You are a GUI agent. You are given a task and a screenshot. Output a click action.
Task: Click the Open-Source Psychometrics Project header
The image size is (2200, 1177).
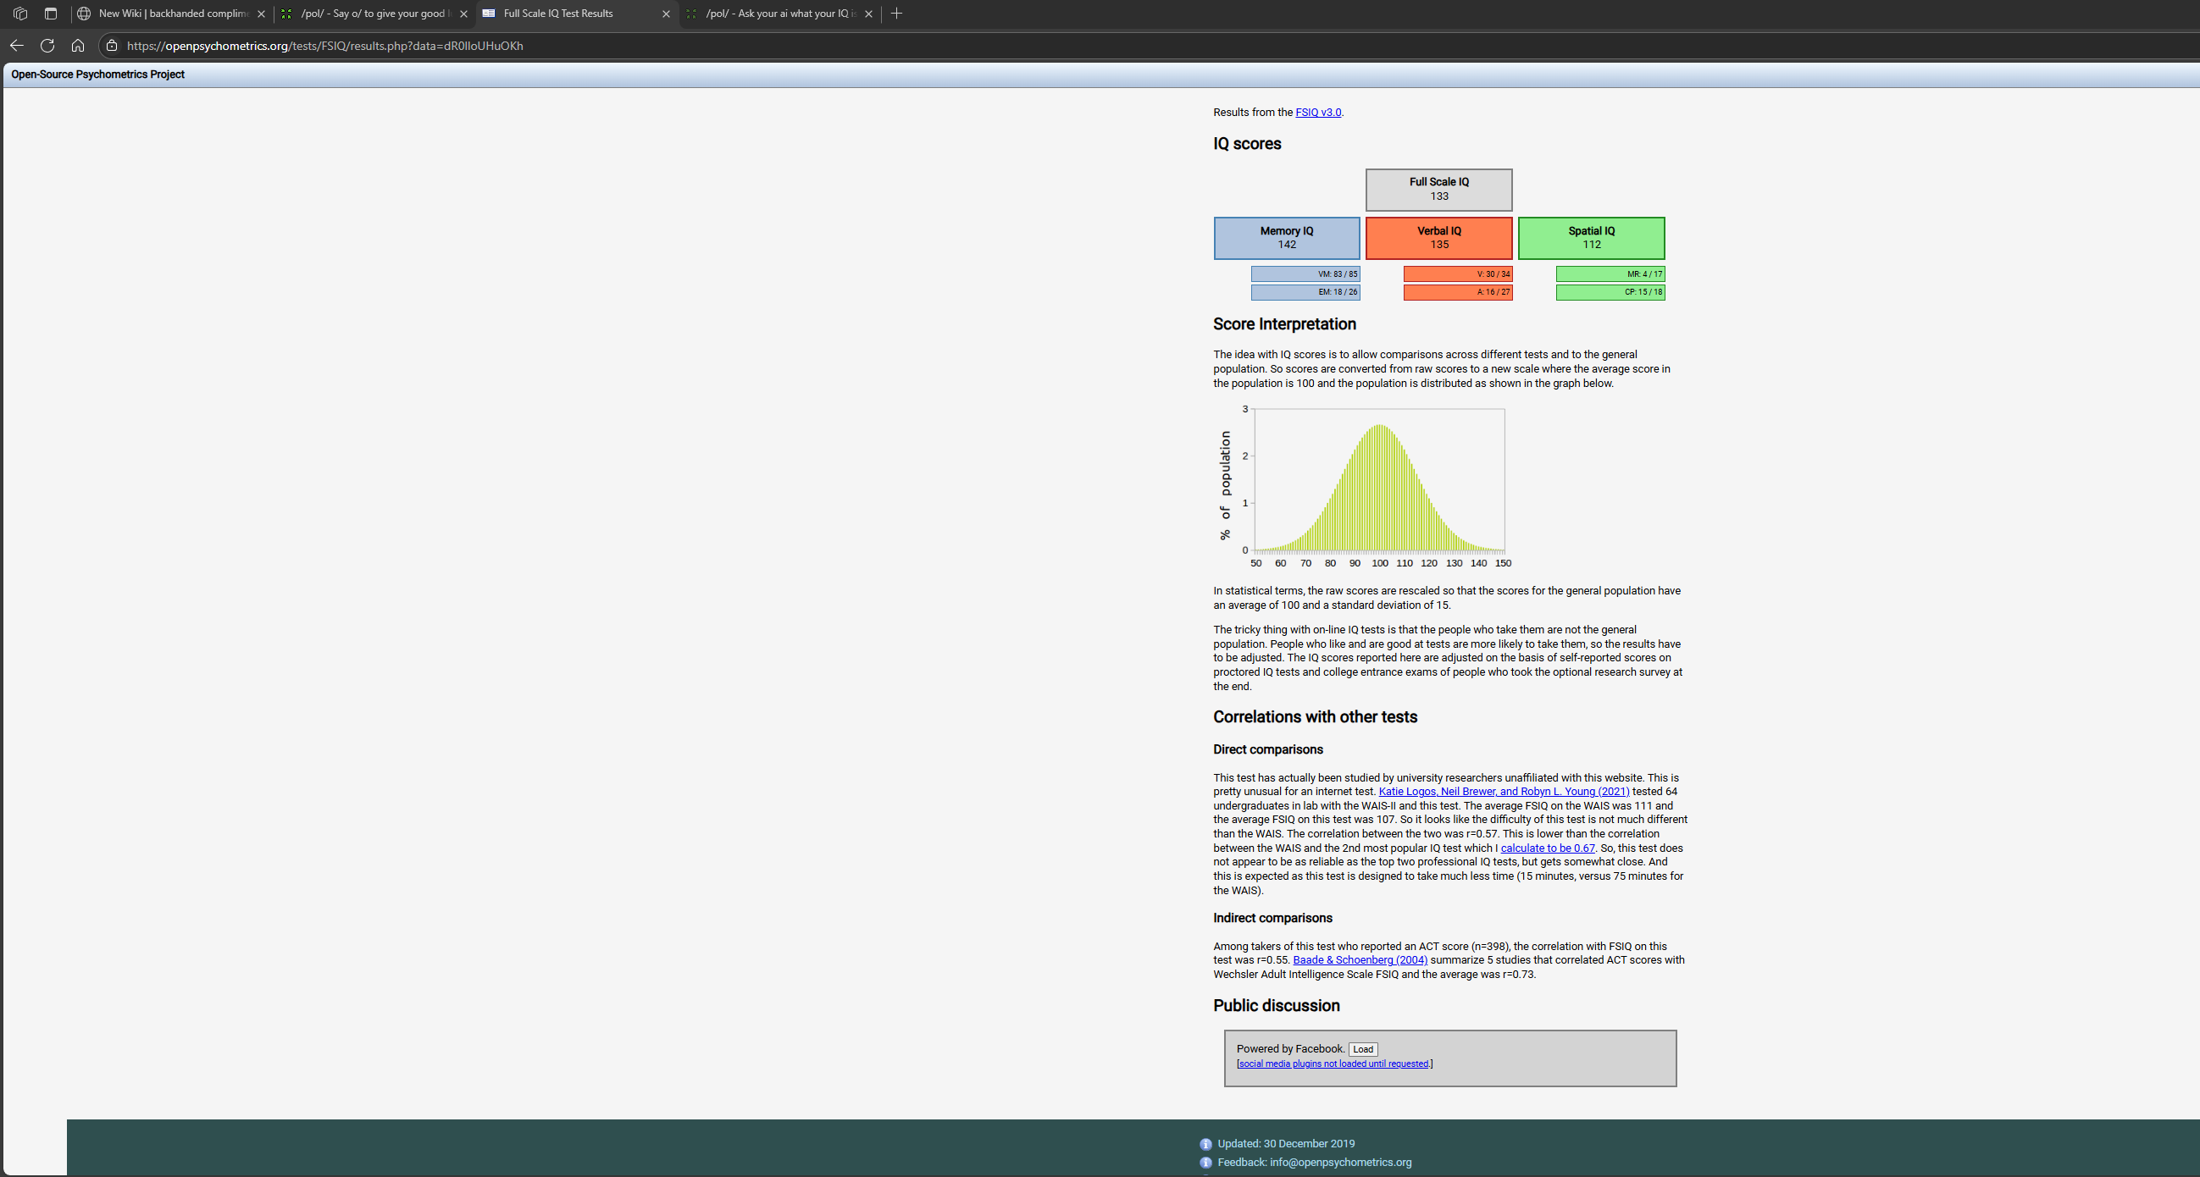(x=97, y=75)
